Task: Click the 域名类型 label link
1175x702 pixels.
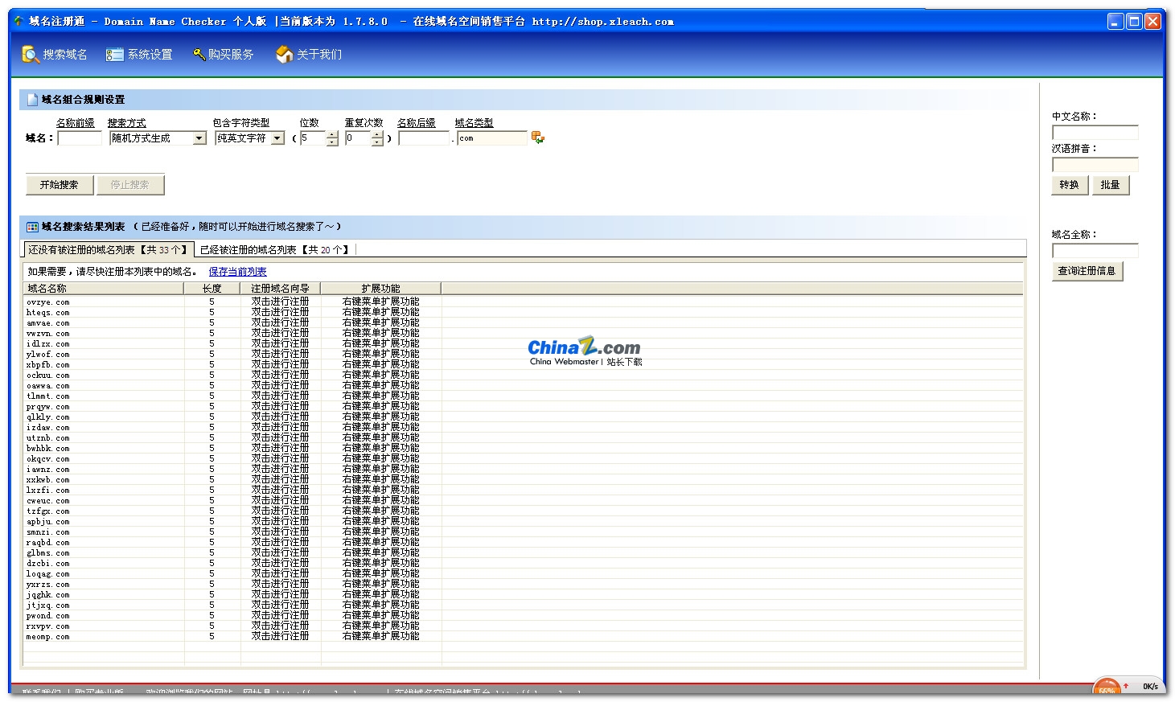Action: tap(474, 123)
